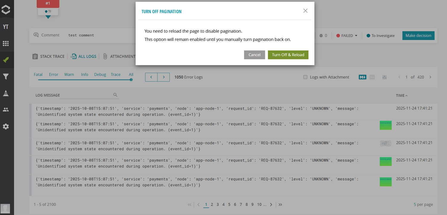Click '1050 Error Logs' count text
Screen dimensions: 447x215
point(189,77)
